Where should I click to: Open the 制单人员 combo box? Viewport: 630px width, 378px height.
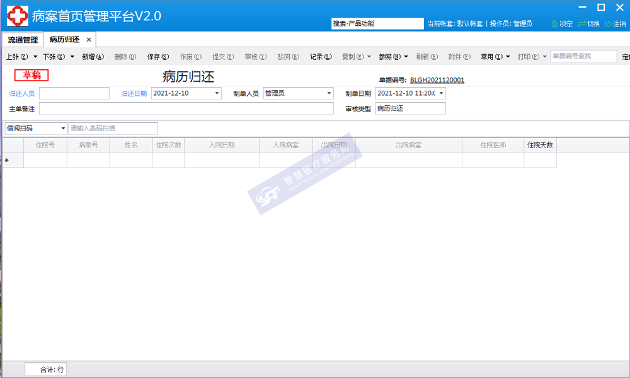coord(329,93)
